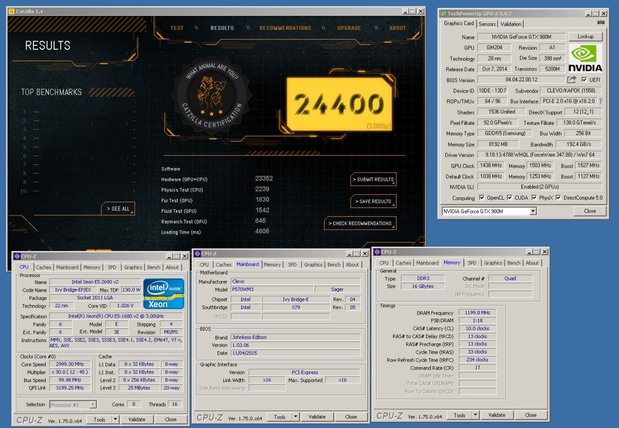This screenshot has height=428, width=619.
Task: Click BIOS Version field 84.04.22.00.12
Action: pos(521,80)
